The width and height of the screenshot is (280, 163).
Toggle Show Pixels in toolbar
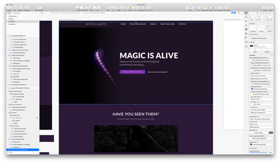[x=212, y=8]
